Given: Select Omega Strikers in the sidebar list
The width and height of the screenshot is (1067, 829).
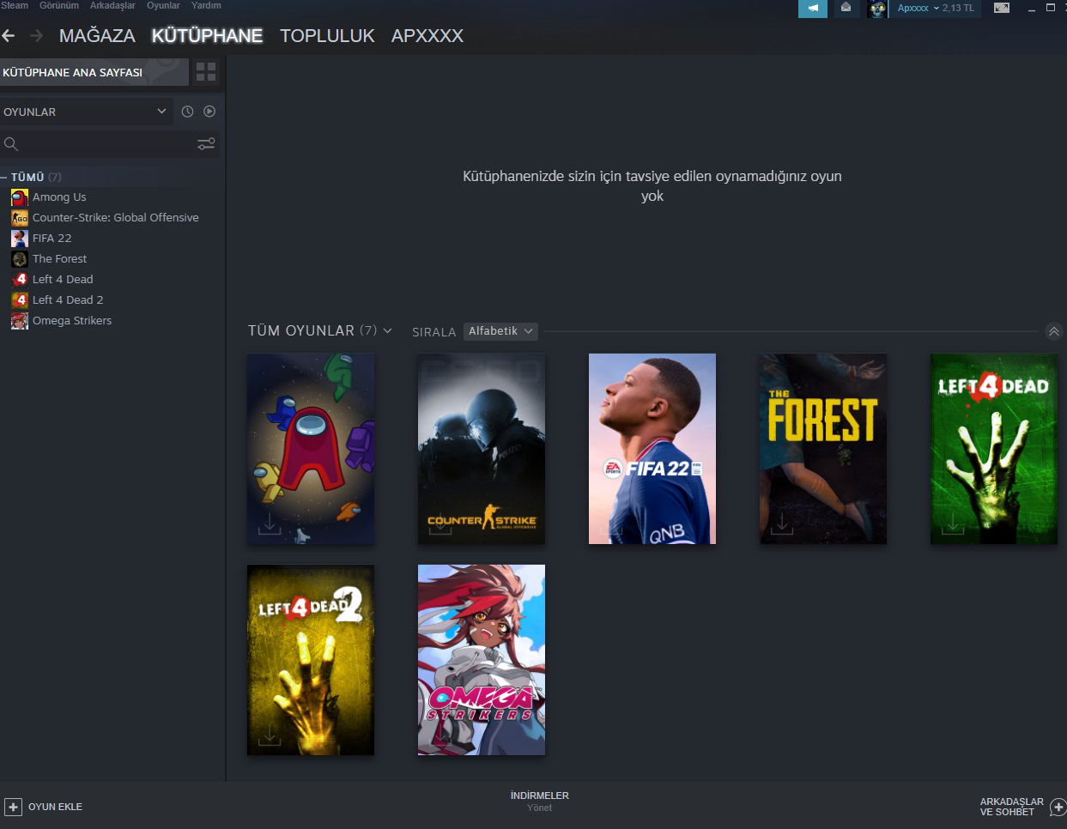Looking at the screenshot, I should (72, 321).
